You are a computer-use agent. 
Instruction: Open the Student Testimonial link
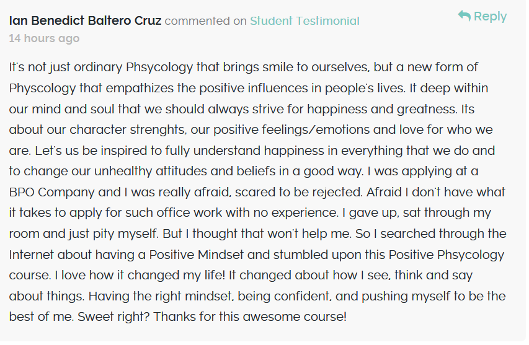[305, 21]
